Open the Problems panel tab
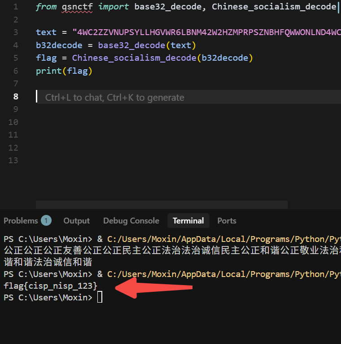Screen dimensions: 341x344 tap(21, 221)
